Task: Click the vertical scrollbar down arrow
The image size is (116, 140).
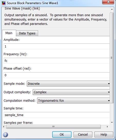Action: tap(112, 123)
